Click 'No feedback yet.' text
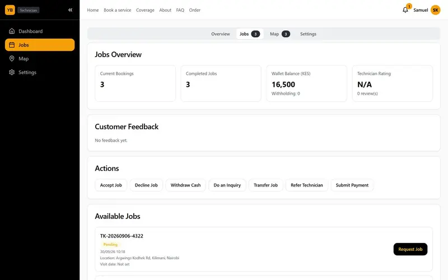The image size is (448, 280). (111, 141)
